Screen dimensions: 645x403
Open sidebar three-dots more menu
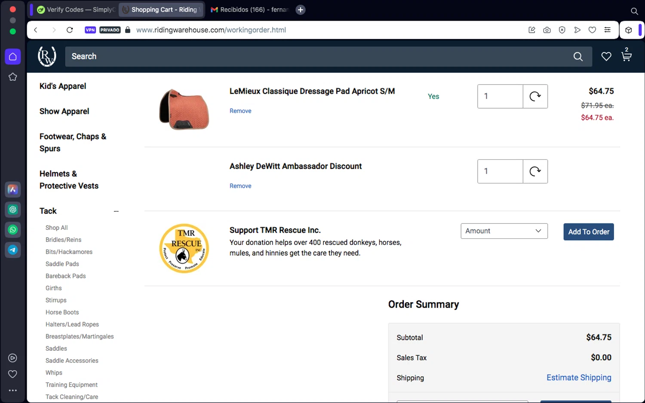tap(13, 391)
